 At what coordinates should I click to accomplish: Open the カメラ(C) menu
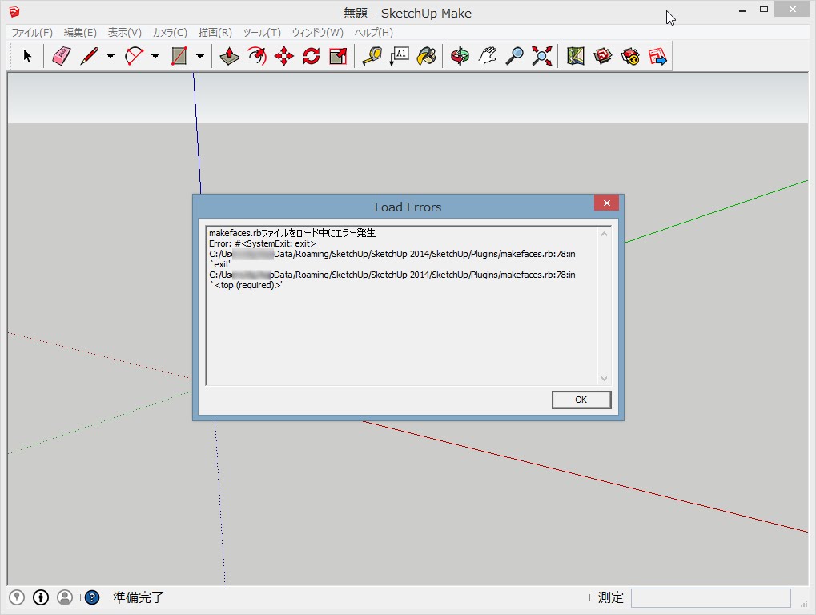[x=170, y=32]
